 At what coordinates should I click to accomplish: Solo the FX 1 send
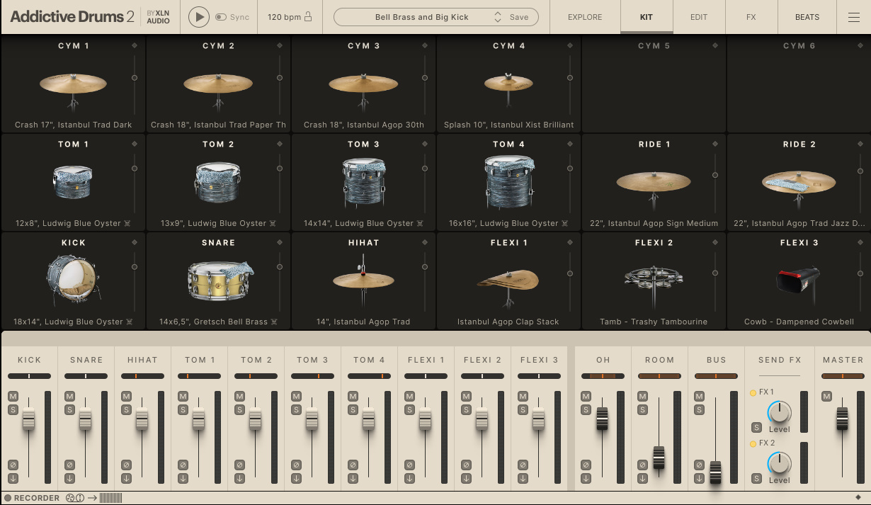(x=756, y=427)
